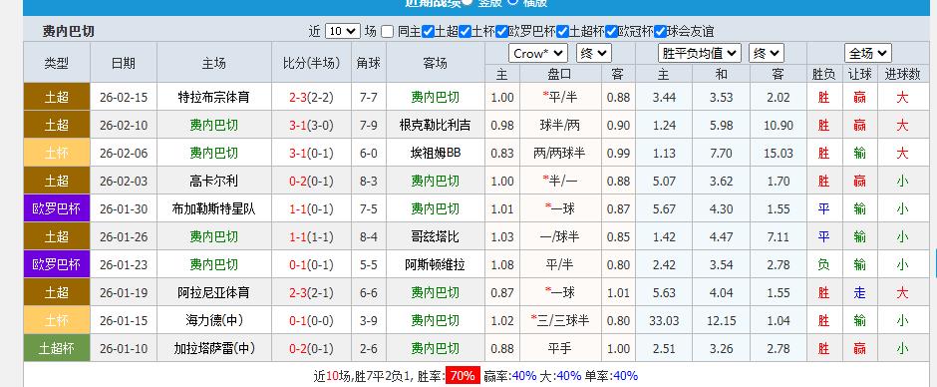Uncheck the 欧冠杯 filter checkbox
The image size is (937, 387).
point(611,31)
